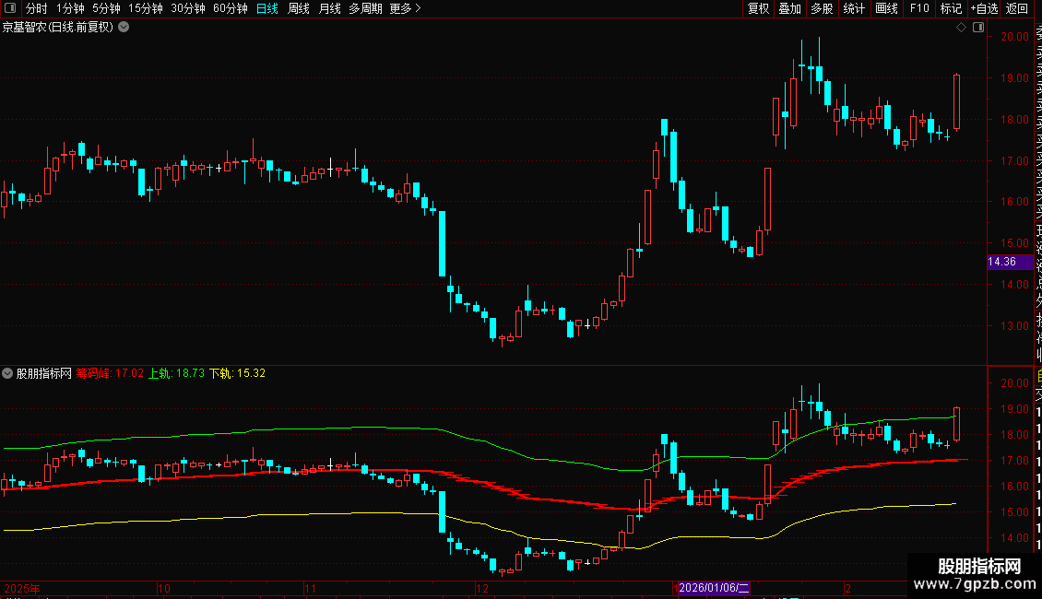The image size is (1042, 599).
Task: Click the 20.00 label on the main price axis
Action: (x=1014, y=37)
